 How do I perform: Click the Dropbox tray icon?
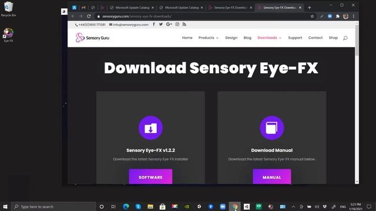[325, 206]
